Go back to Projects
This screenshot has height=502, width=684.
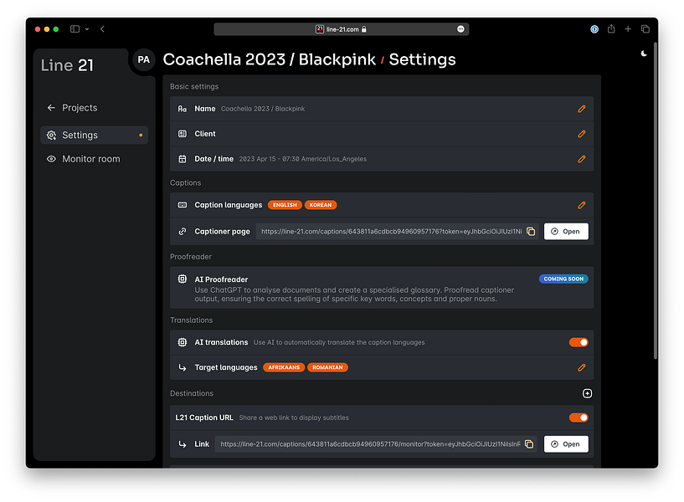tap(72, 108)
